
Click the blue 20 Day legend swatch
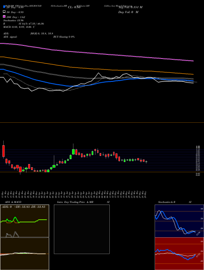[x=4, y=7]
